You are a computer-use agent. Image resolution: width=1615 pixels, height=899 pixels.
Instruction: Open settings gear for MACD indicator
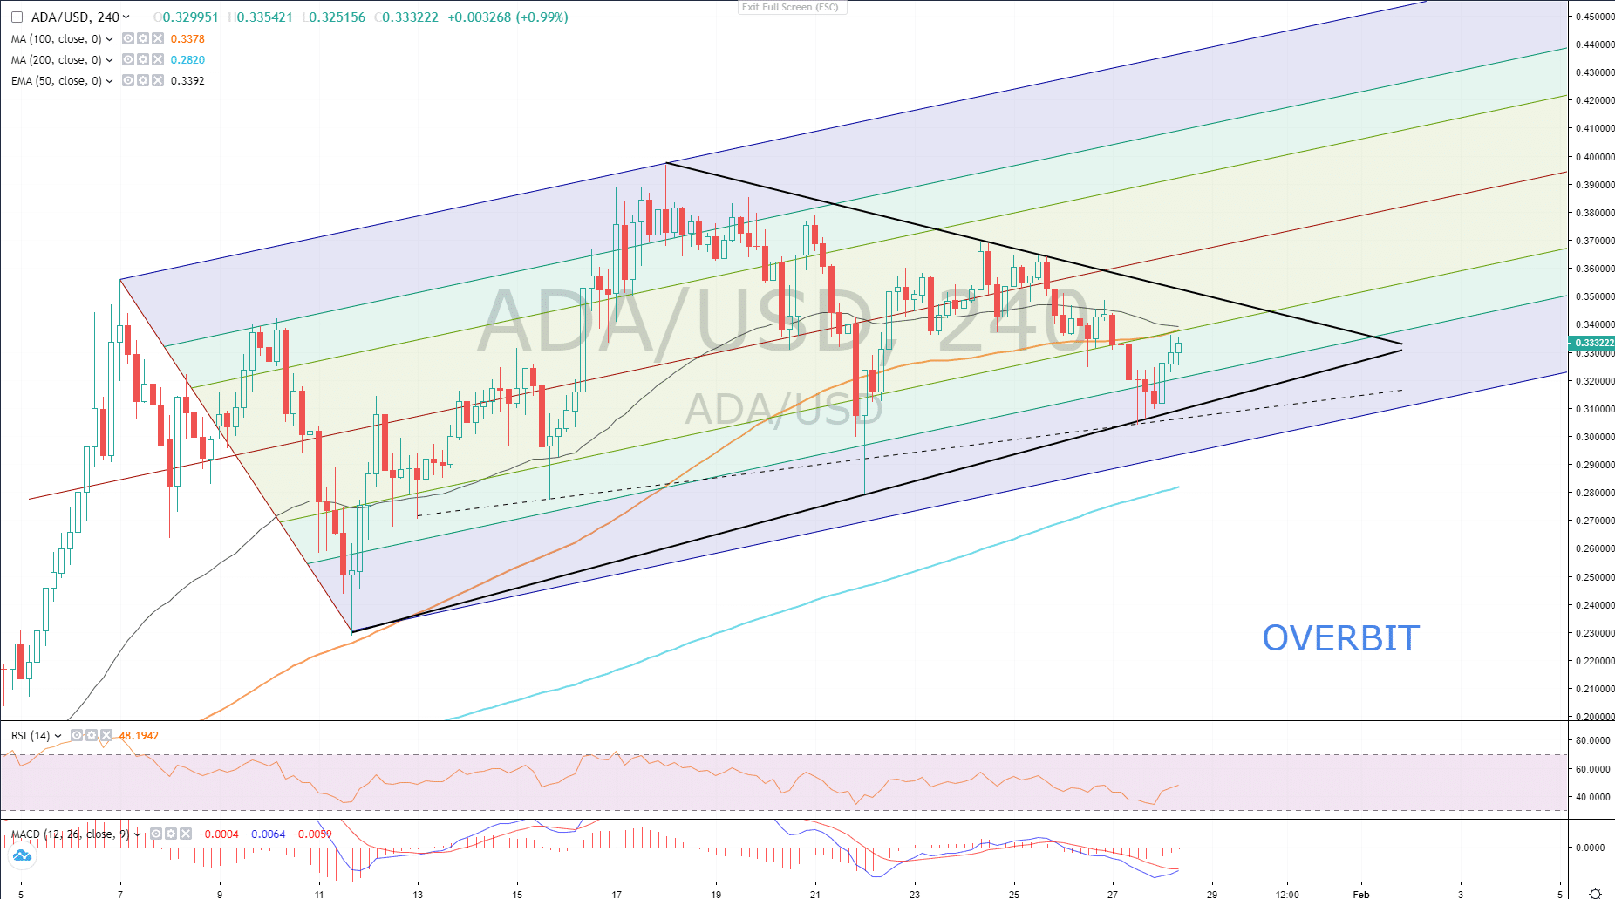(171, 834)
